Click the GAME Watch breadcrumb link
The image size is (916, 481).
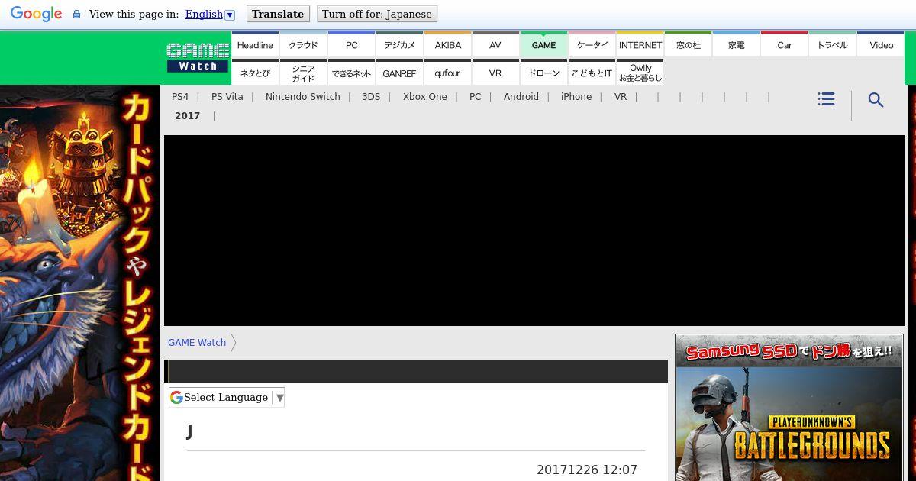197,343
